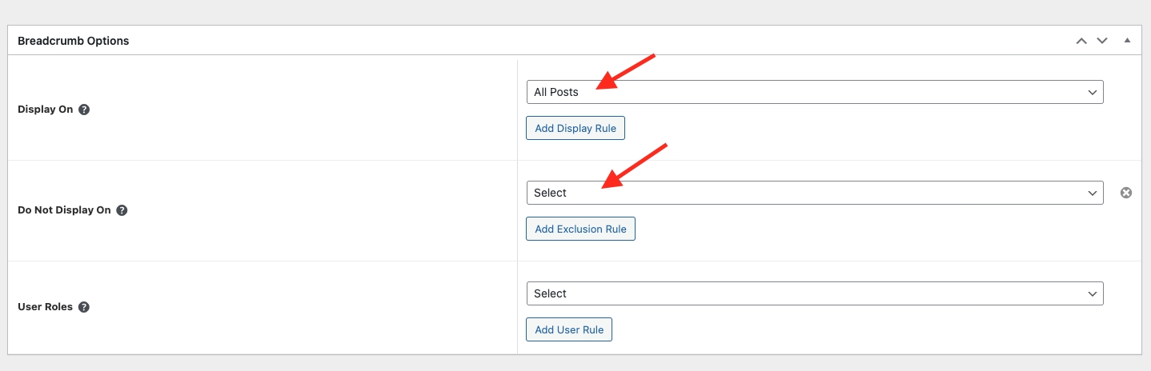The image size is (1151, 371).
Task: Click the Breadcrumb Options panel title
Action: point(74,41)
